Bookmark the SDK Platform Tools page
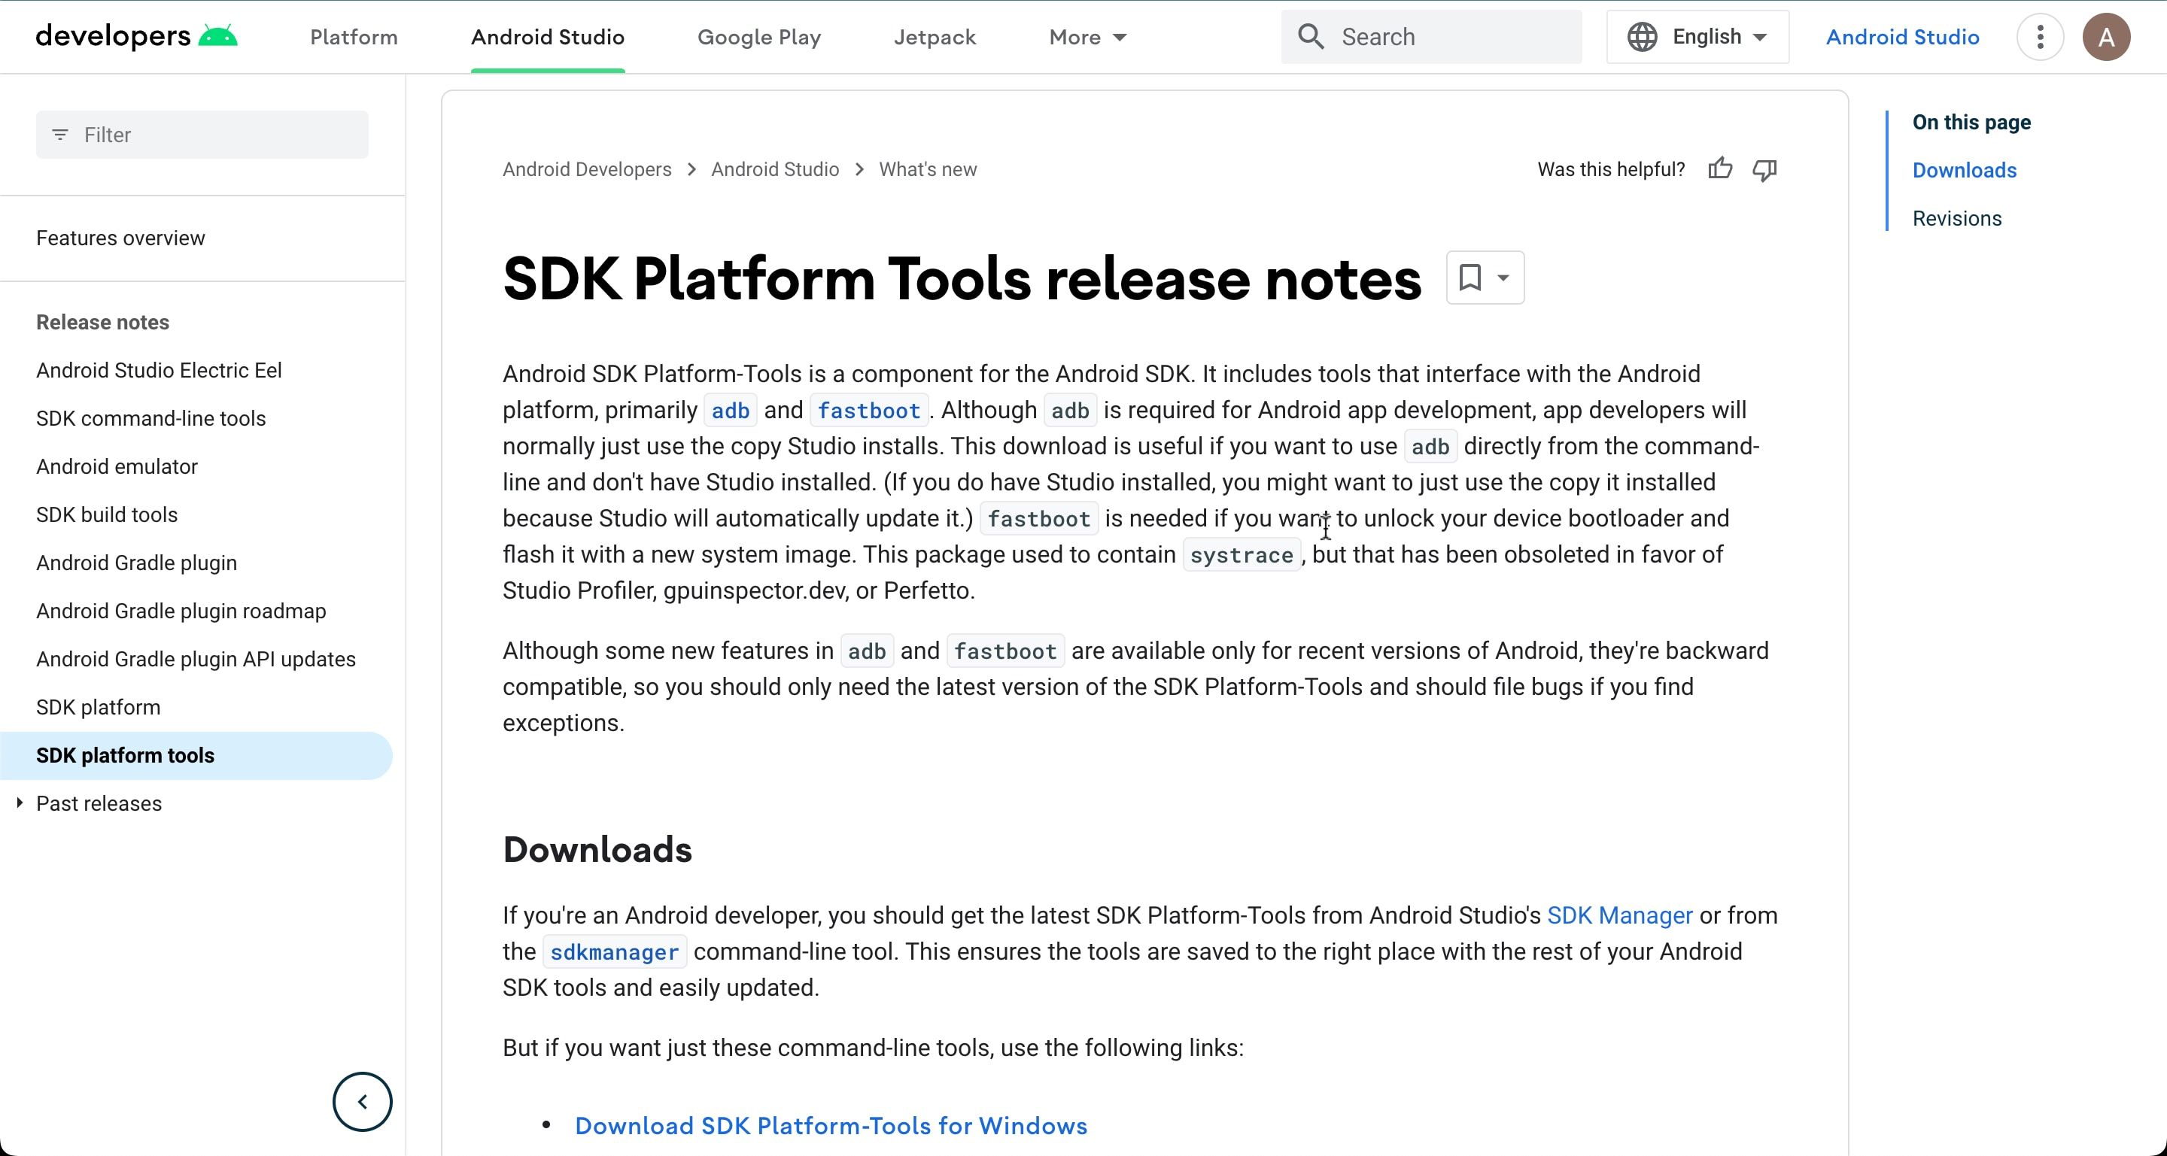Viewport: 2167px width, 1156px height. 1470,278
